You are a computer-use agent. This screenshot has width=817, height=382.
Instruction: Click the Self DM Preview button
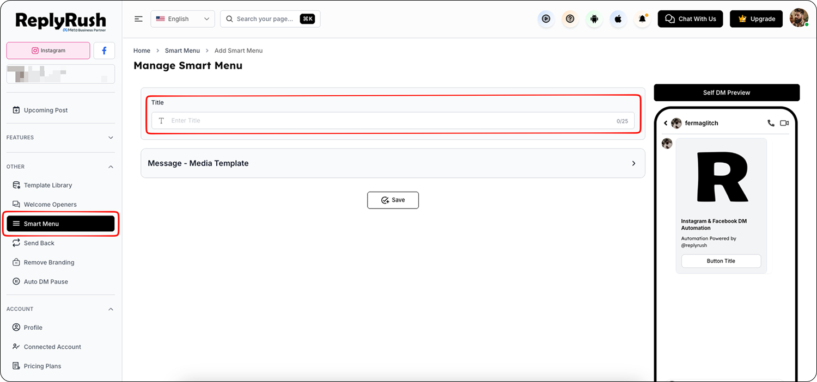[727, 93]
